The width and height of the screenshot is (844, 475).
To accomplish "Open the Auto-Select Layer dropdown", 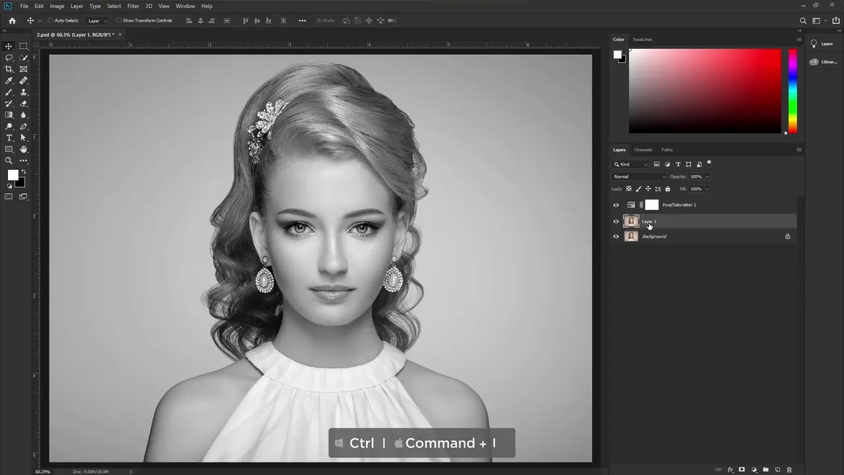I will pos(98,20).
